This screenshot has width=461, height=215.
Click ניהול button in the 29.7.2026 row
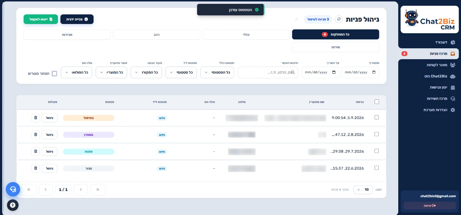tap(50, 151)
